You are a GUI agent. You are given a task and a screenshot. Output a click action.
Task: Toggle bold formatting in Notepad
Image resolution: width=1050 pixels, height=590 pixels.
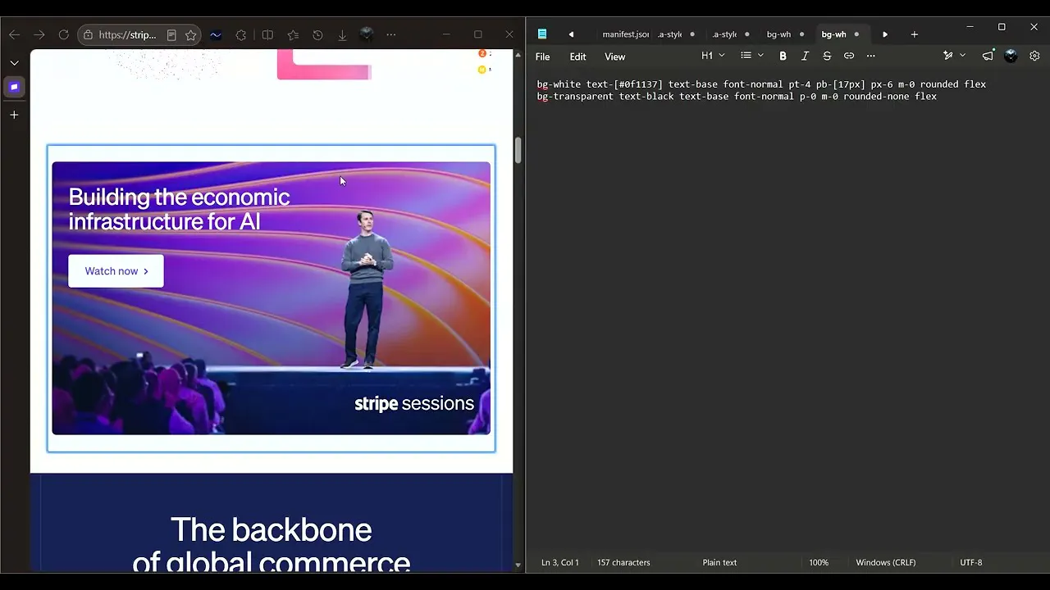783,56
